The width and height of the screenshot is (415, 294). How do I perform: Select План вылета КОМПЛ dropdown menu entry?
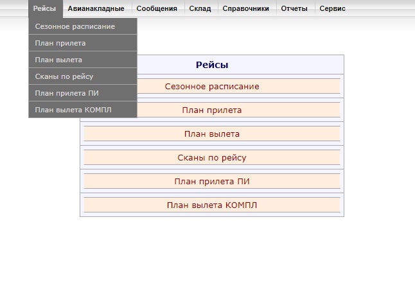pyautogui.click(x=83, y=110)
